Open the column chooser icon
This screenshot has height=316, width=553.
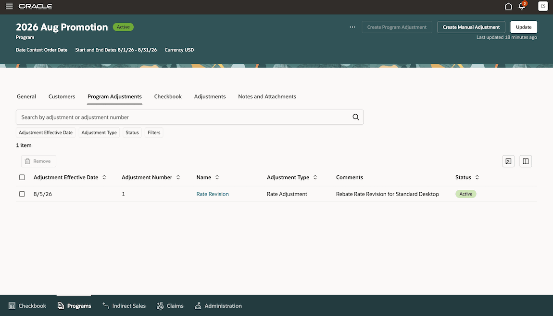526,161
